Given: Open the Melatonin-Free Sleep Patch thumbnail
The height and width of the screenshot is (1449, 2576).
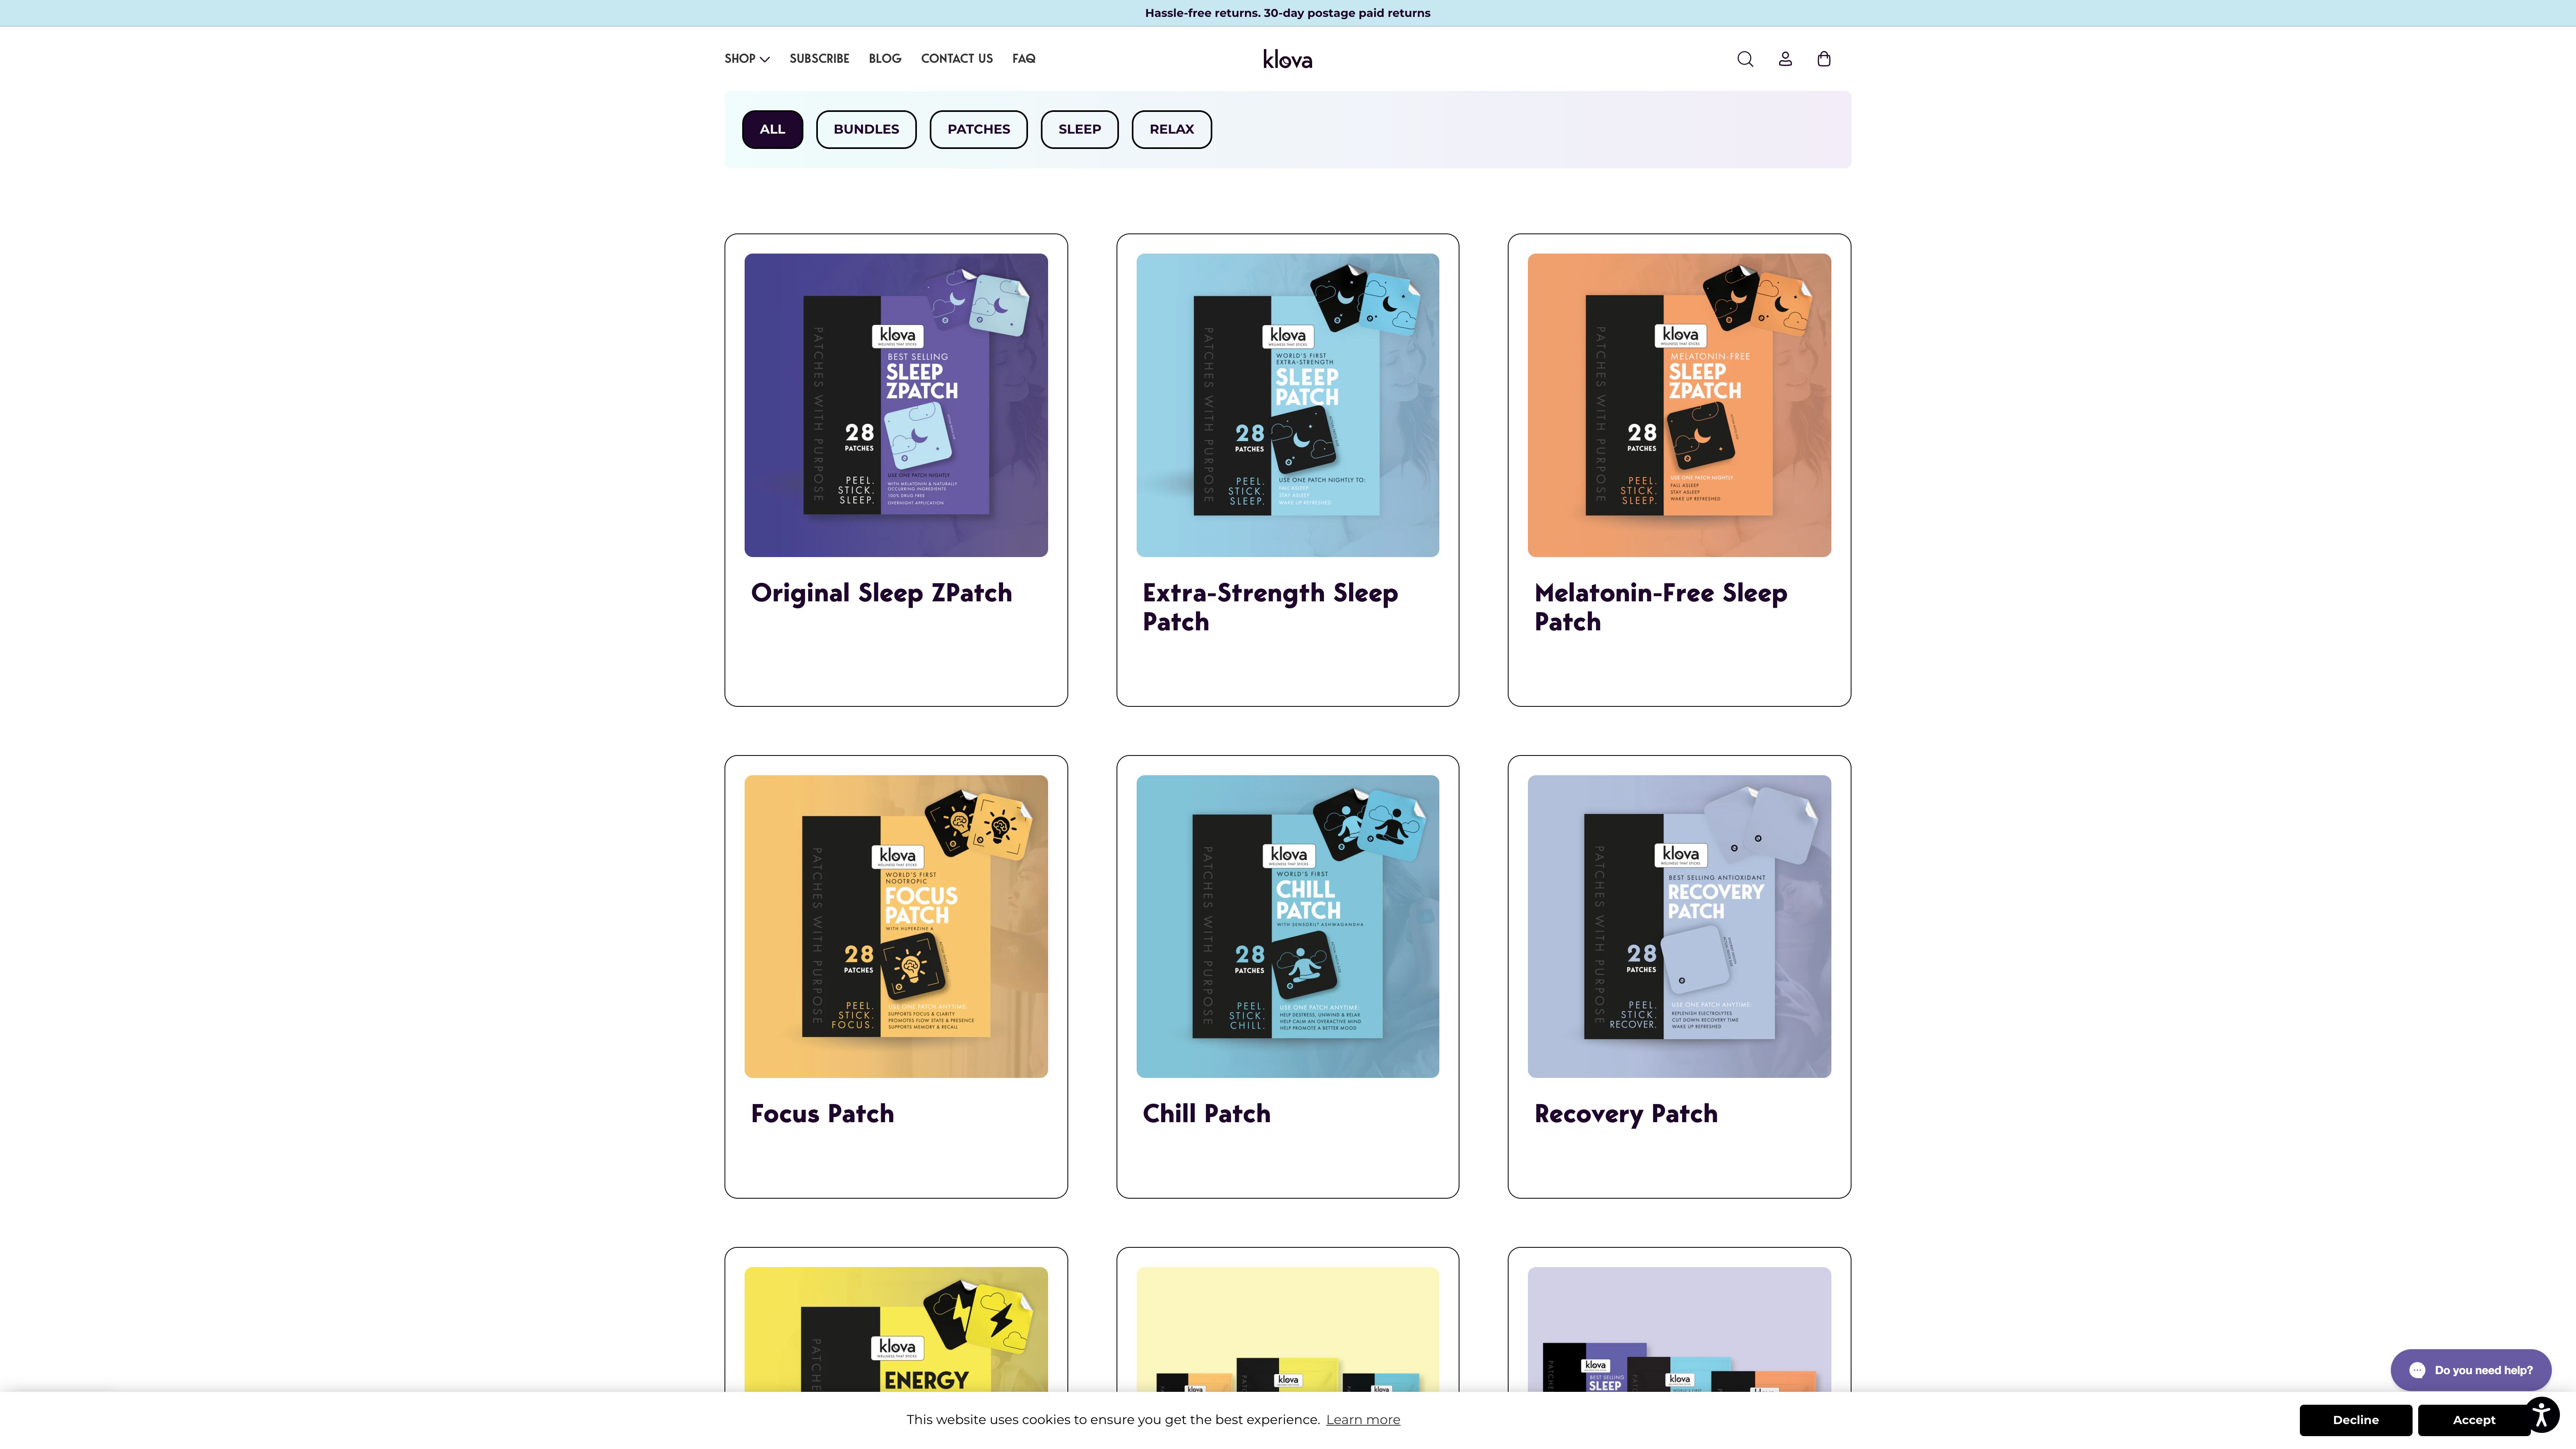Looking at the screenshot, I should click(x=1679, y=405).
